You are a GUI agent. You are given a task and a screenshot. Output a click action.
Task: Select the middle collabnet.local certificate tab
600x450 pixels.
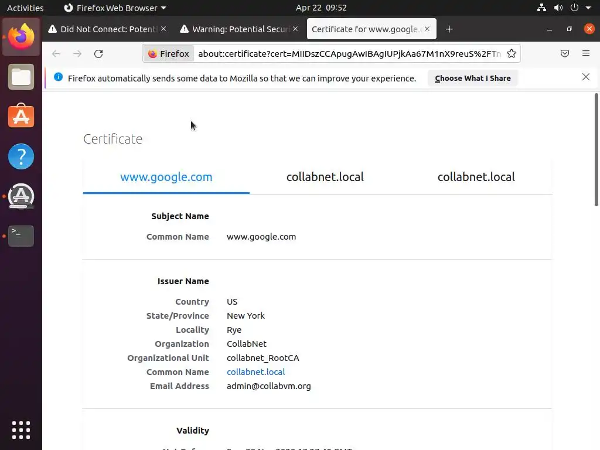click(x=325, y=177)
